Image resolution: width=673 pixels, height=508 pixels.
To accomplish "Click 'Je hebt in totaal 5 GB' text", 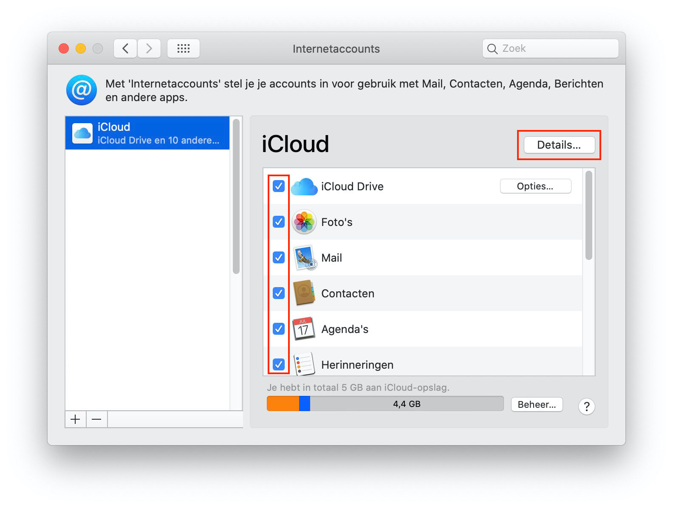I will coord(358,387).
